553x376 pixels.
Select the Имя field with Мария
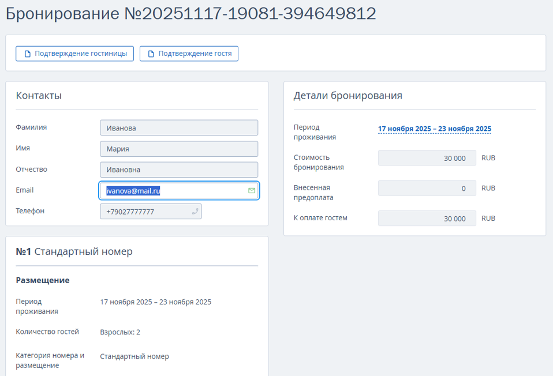[x=179, y=149]
